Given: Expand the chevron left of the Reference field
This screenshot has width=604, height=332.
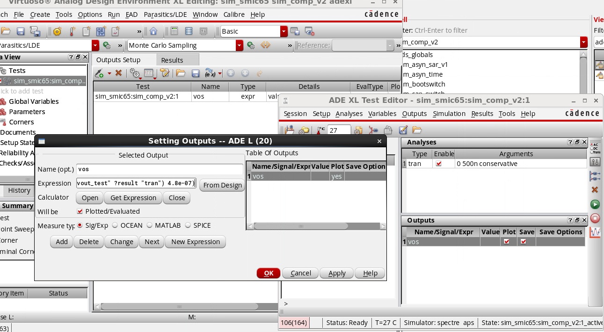Looking at the screenshot, I should click(290, 45).
